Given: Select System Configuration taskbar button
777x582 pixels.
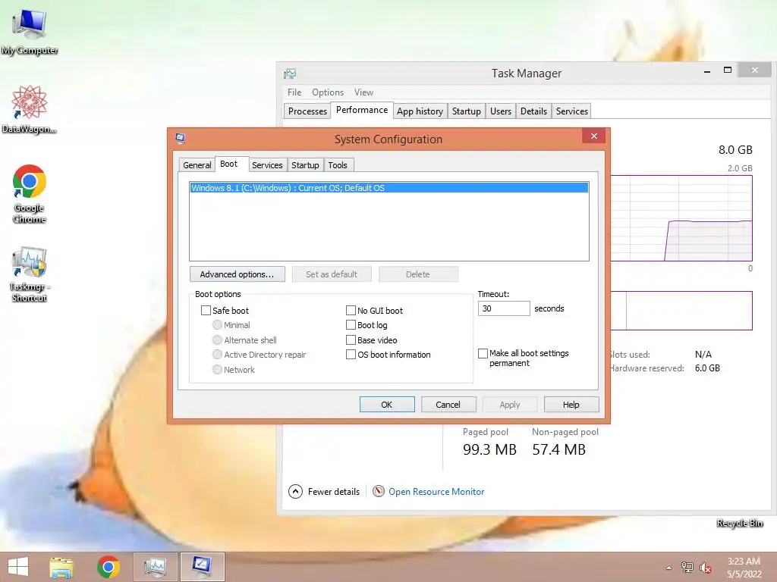Looking at the screenshot, I should click(202, 567).
